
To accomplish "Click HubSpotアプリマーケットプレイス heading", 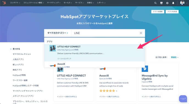I will 94,16.
